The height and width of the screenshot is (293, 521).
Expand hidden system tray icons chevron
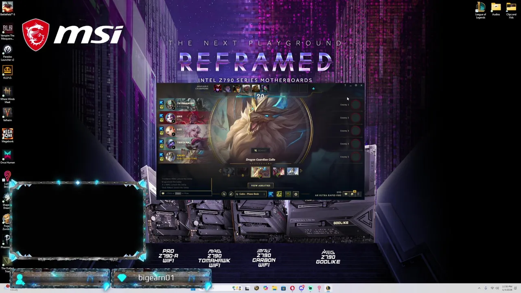479,288
